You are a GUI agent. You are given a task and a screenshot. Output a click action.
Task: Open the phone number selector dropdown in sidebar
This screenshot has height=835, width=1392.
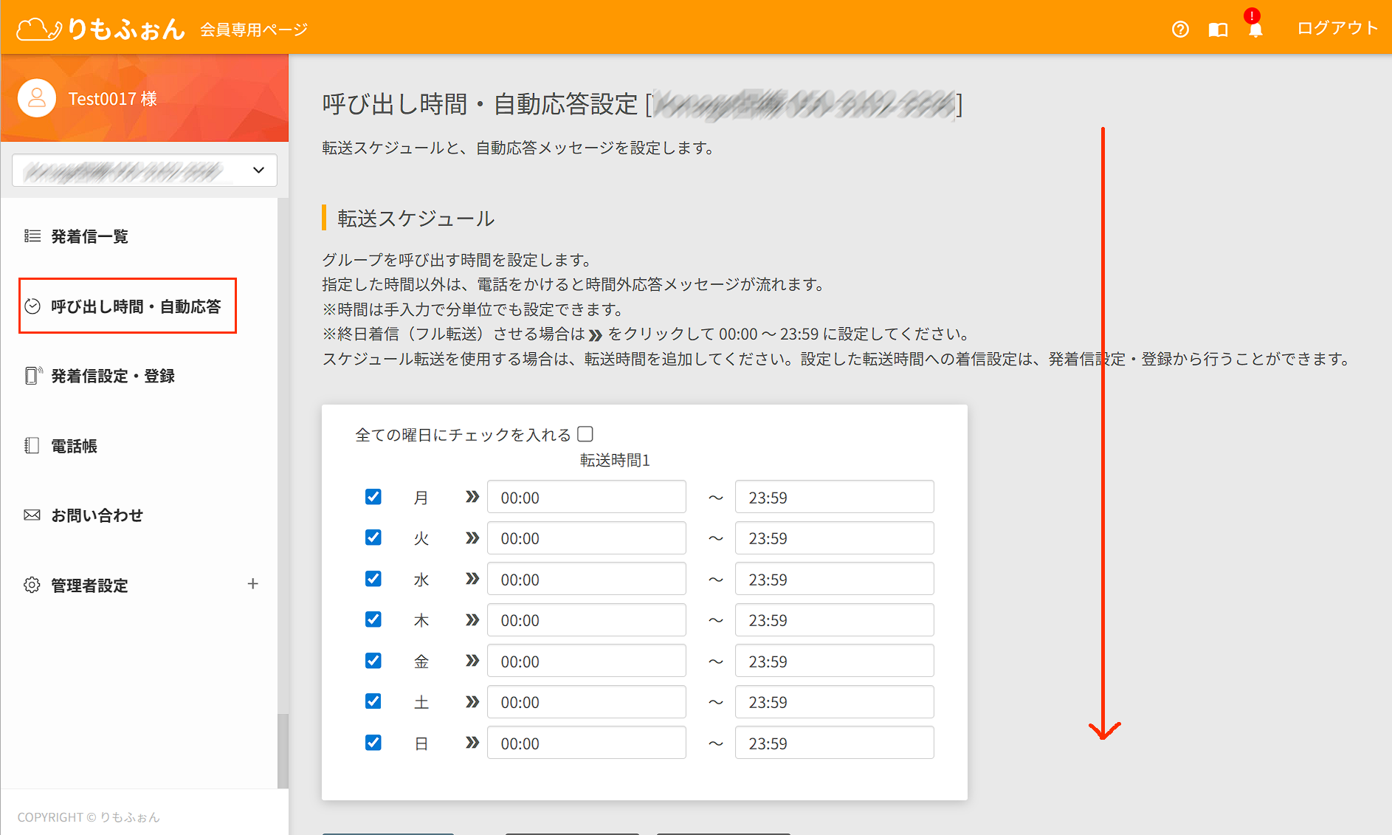[x=145, y=171]
